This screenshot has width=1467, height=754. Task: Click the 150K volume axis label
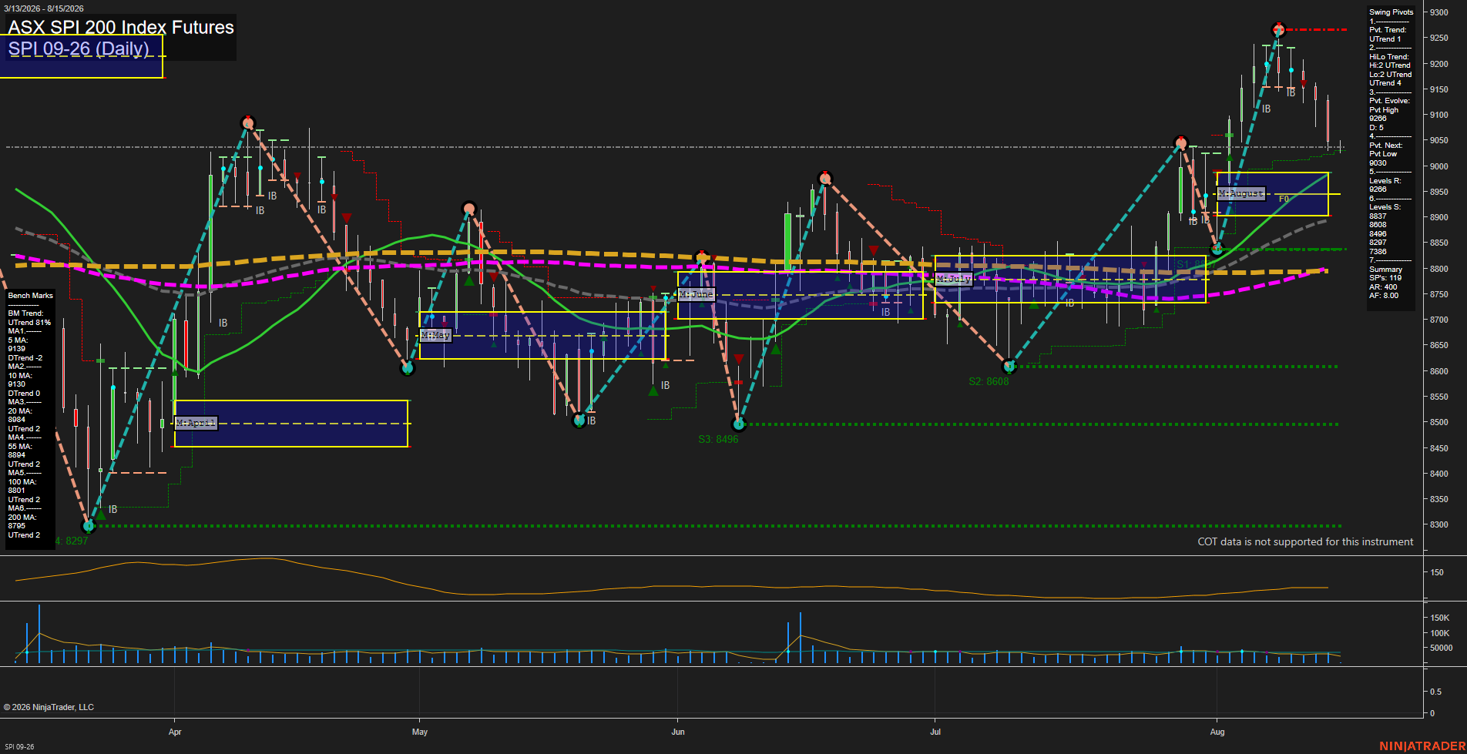click(1440, 618)
